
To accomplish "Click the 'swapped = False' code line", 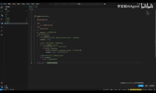I will click(x=45, y=40).
